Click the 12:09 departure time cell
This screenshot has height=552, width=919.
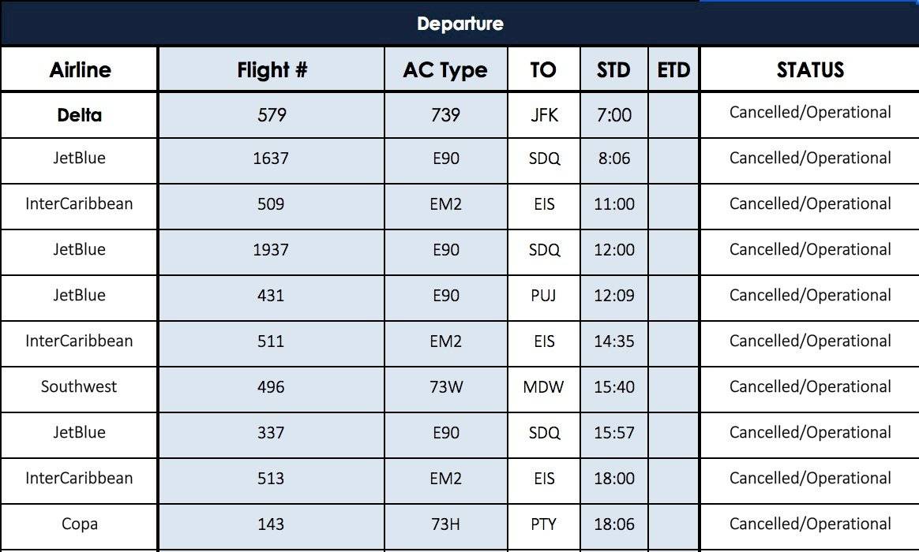click(613, 298)
